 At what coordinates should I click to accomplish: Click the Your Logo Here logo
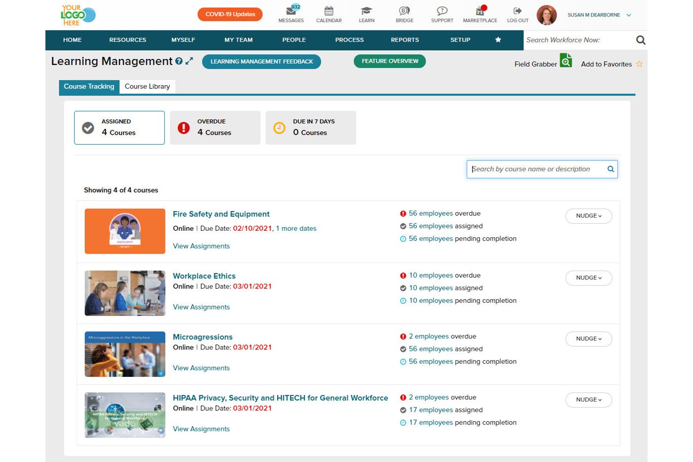click(78, 15)
